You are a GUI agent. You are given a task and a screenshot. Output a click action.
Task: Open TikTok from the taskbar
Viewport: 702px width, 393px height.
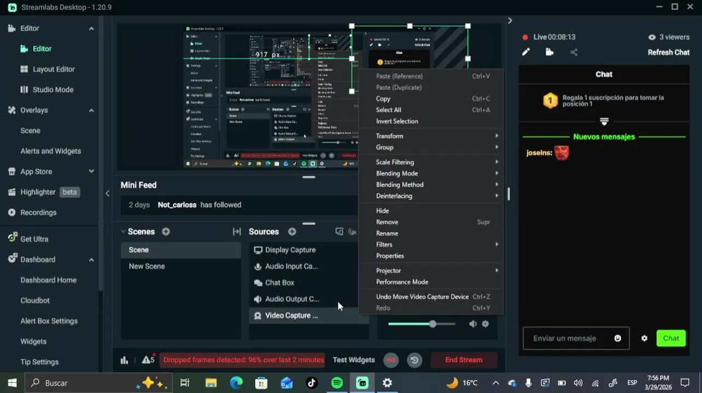[x=312, y=383]
